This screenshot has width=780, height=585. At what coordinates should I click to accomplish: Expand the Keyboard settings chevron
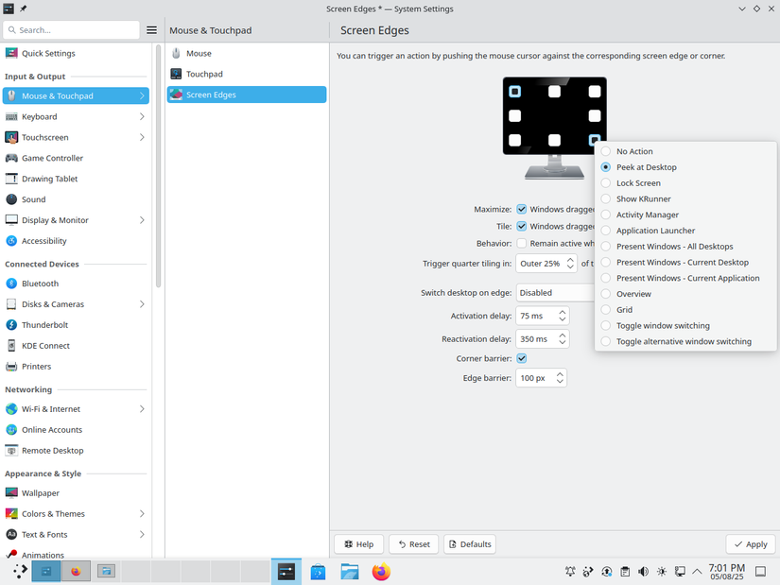click(x=144, y=116)
